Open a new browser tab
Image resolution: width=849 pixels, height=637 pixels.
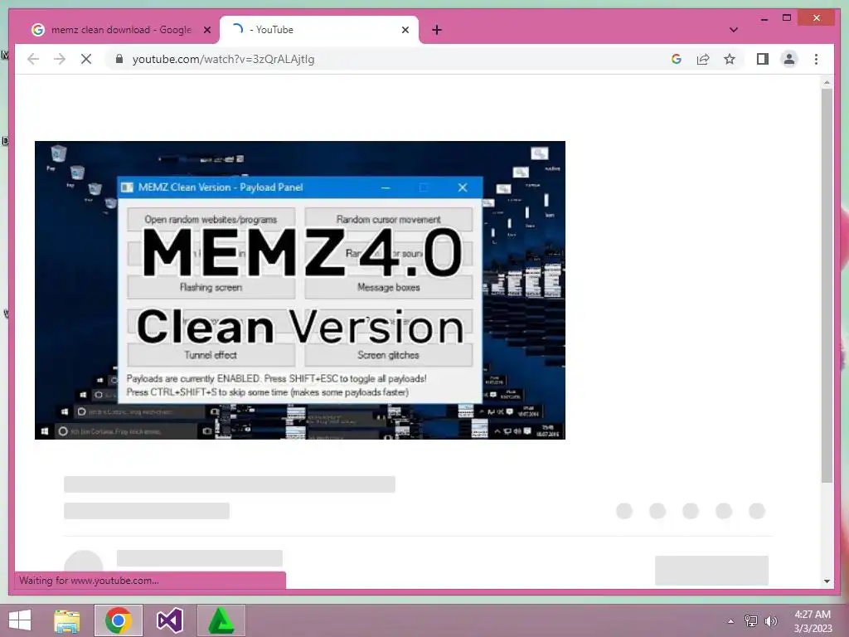[x=437, y=31]
